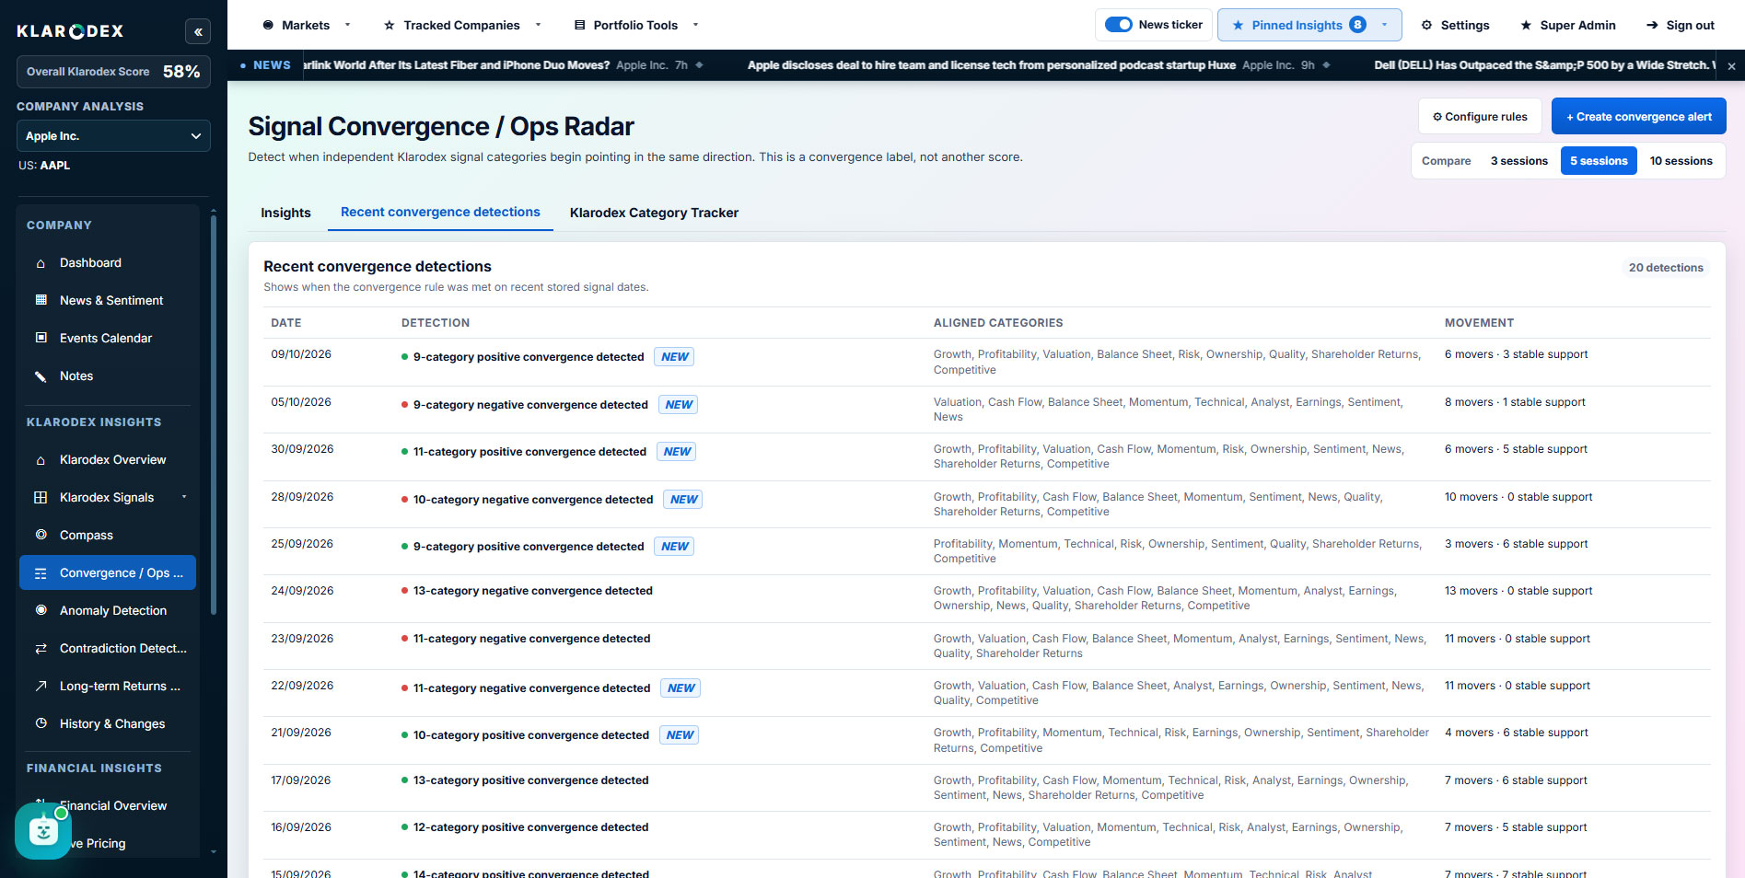
Task: Open Long-term Returns arrow icon
Action: pyautogui.click(x=41, y=686)
